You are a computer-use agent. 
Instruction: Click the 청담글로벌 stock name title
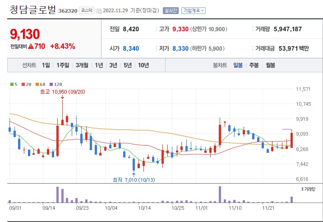click(x=33, y=9)
